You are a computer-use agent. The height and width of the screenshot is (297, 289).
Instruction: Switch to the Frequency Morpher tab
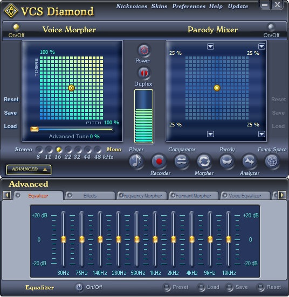tap(142, 196)
